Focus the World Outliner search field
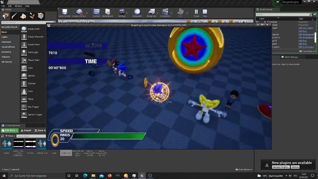318x179 pixels. pos(282,14)
